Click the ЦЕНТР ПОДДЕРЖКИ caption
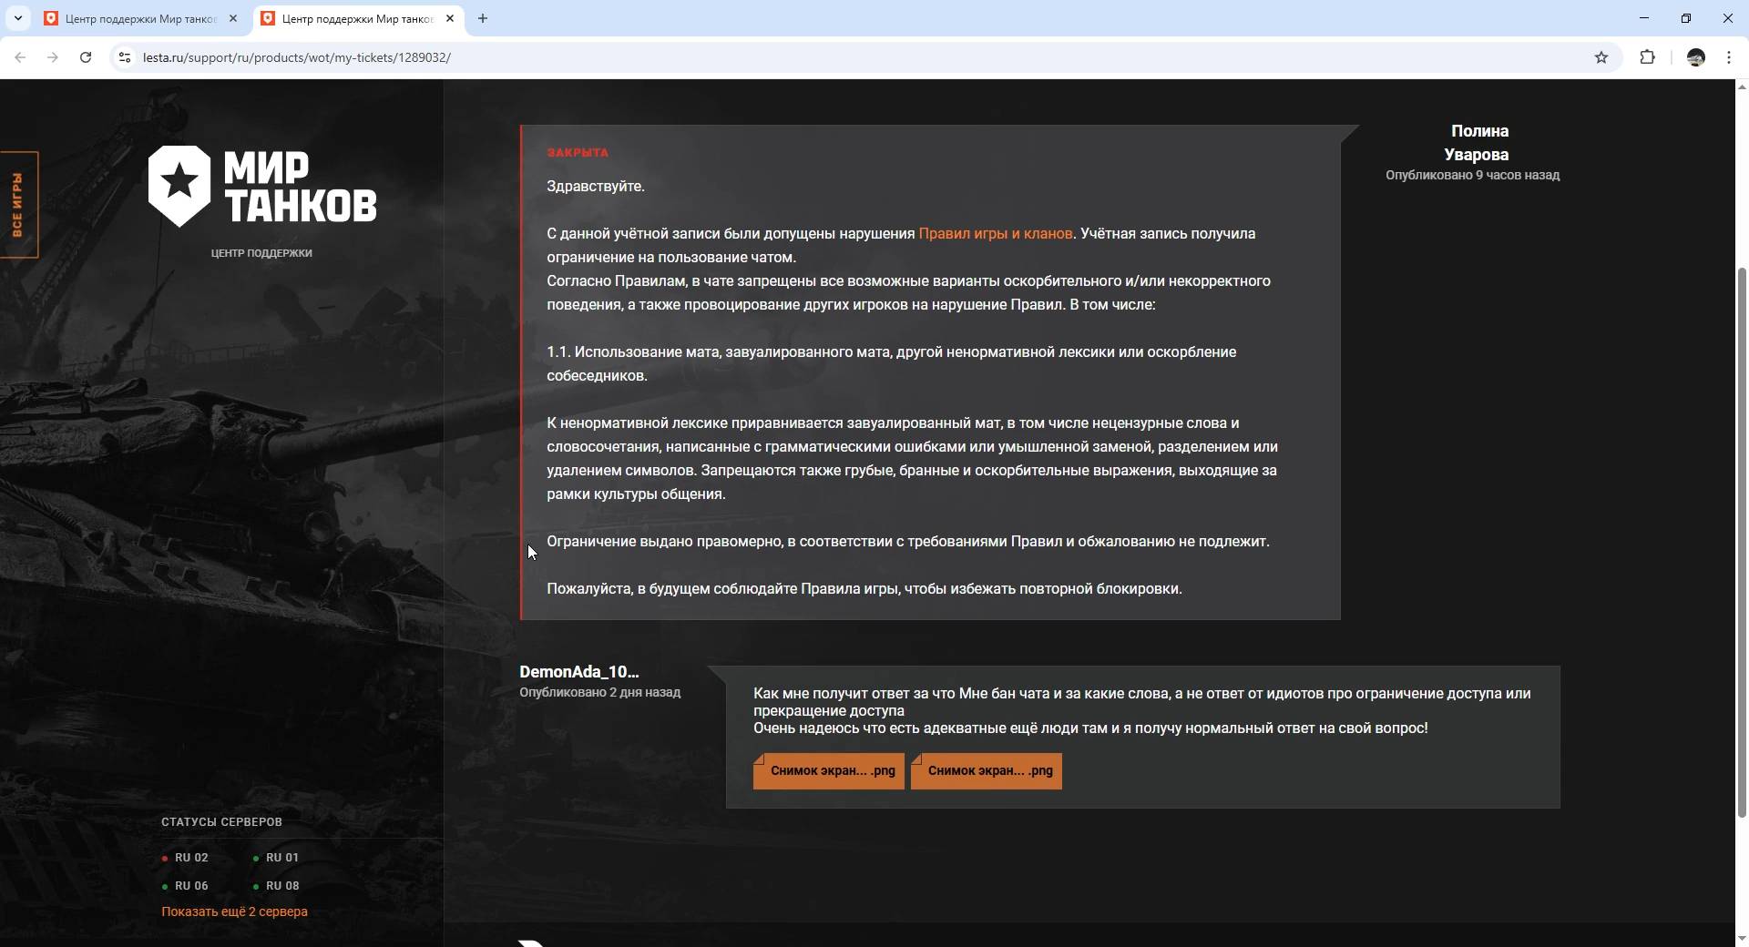Image resolution: width=1749 pixels, height=947 pixels. [261, 253]
